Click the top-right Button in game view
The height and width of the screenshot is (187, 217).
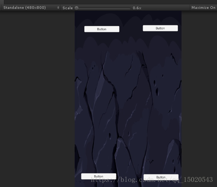(160, 28)
